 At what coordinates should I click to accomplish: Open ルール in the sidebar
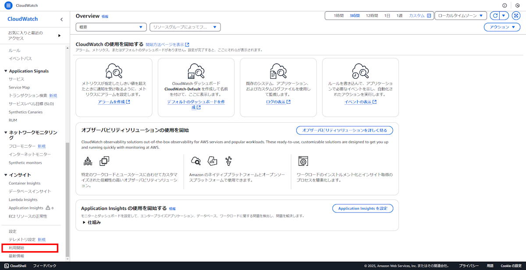tap(14, 50)
